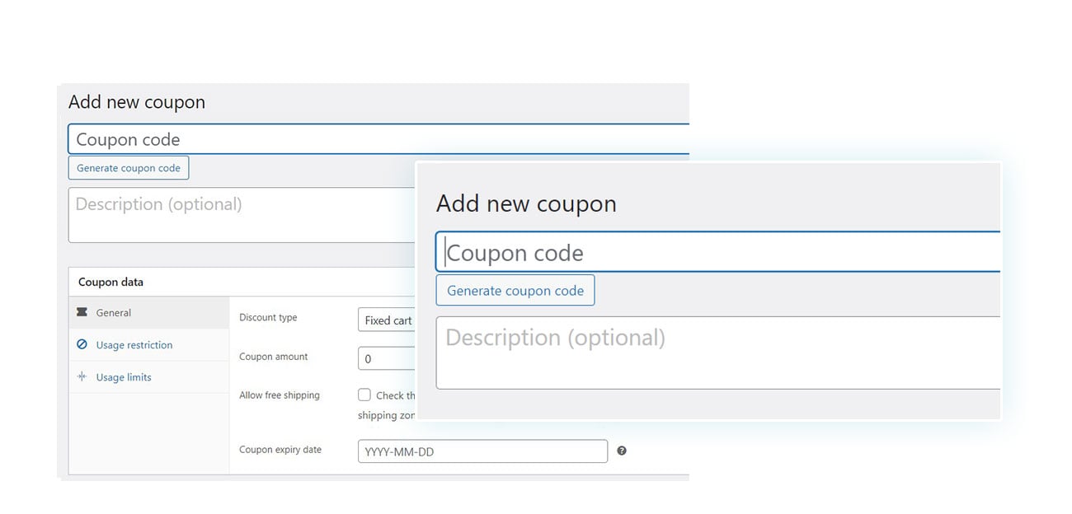Click the ticket icon beside General
The image size is (1072, 514).
click(x=82, y=312)
